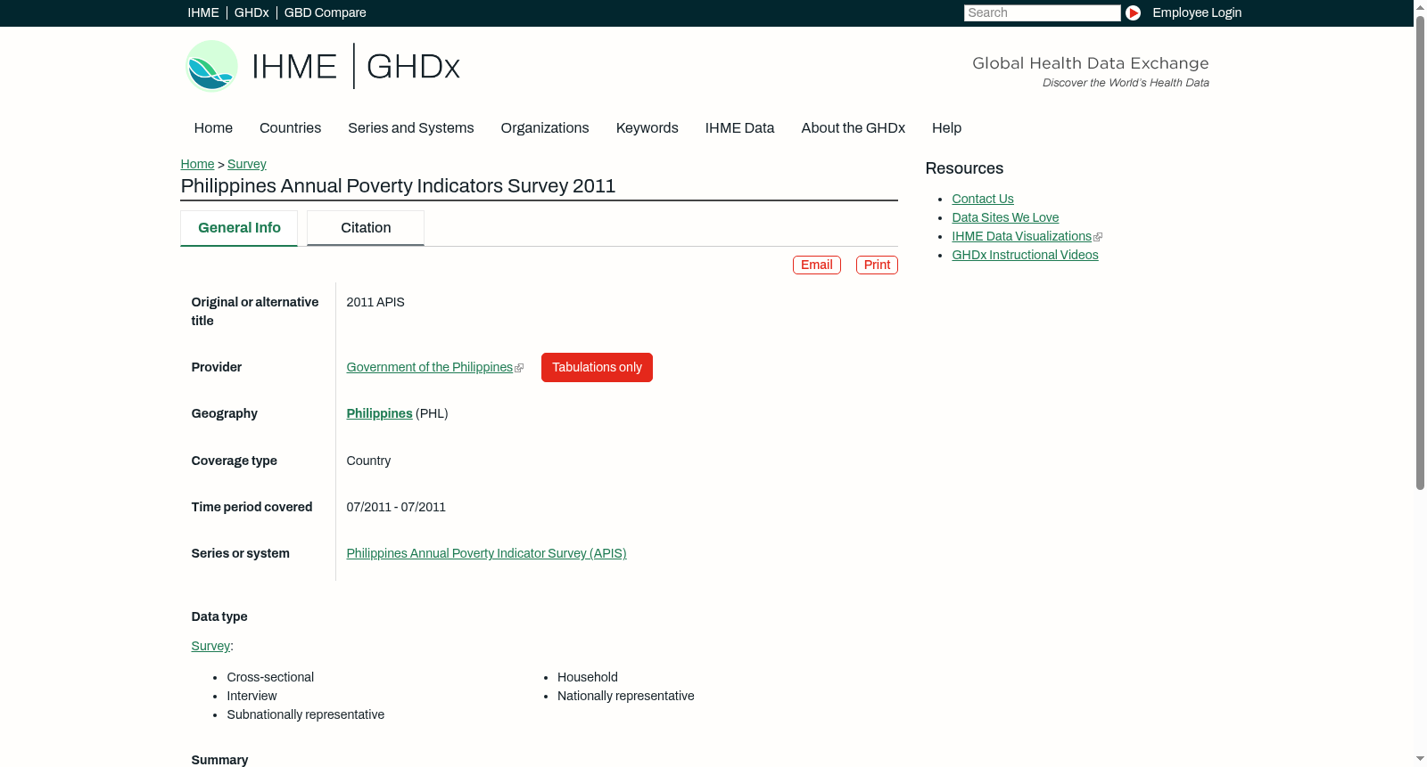This screenshot has height=767, width=1427.
Task: Click Home breadcrumb link
Action: [197, 164]
